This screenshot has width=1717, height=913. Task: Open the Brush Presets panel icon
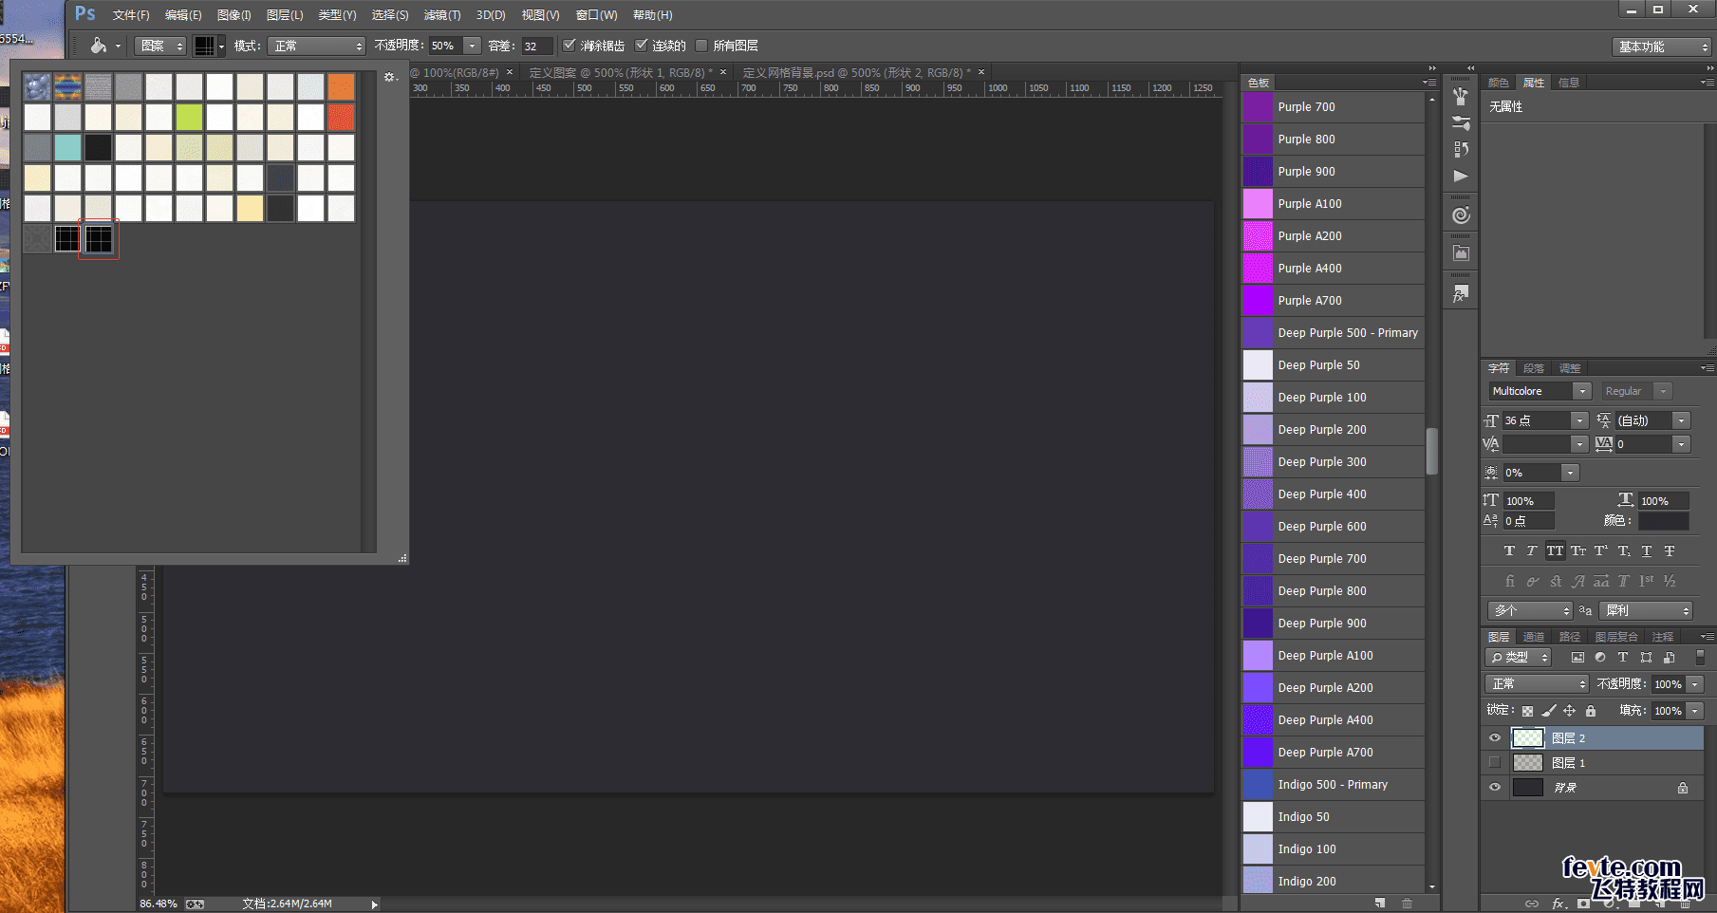[1461, 123]
